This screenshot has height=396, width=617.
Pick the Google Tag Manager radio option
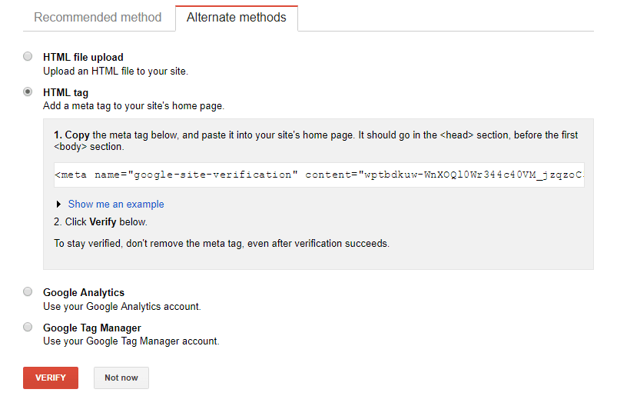click(28, 327)
